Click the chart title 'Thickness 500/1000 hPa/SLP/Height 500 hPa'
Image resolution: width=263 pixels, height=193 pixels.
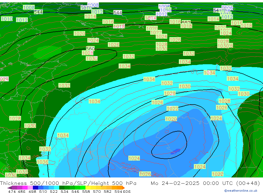[x=68, y=183]
